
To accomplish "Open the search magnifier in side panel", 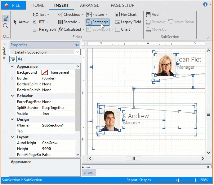I will tap(6, 26).
